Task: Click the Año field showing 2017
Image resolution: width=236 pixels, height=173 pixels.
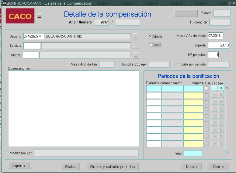Action: [x=101, y=22]
